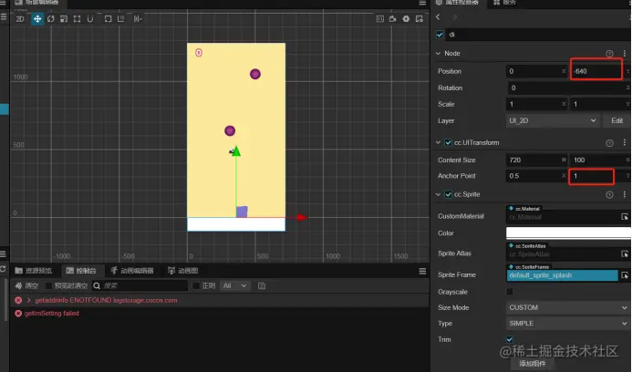Switch to 动画编辑器 animation editor tab
Screen dimensions: 632x372
coord(132,271)
